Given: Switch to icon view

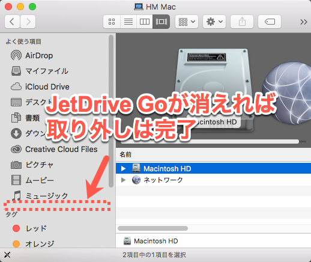Looking at the screenshot, I should click(x=112, y=22).
